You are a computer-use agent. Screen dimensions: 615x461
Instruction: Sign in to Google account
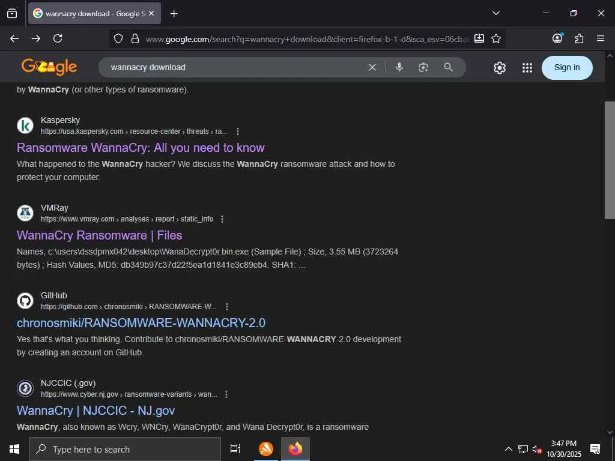[567, 67]
